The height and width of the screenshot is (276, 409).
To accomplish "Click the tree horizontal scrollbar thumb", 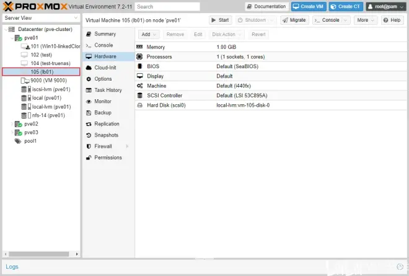I will pyautogui.click(x=39, y=254).
